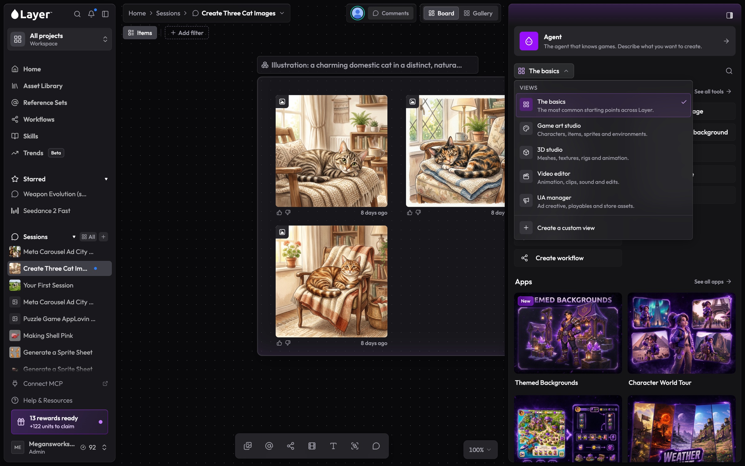Click the frame tool in bottom toolbar

312,446
